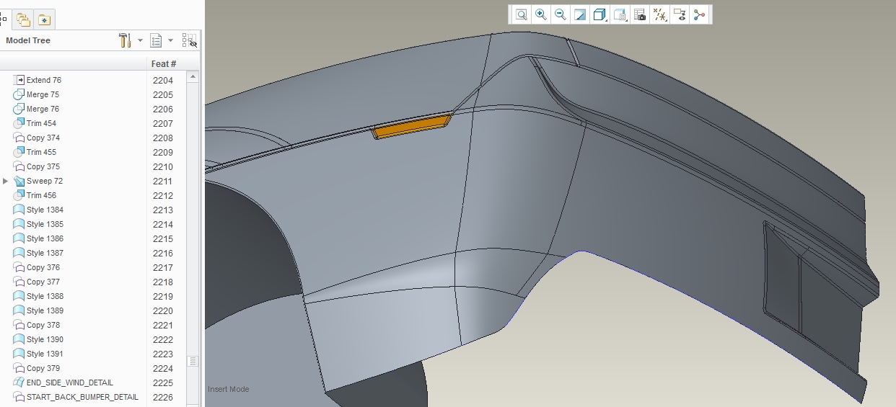Click feature number 2226 cell
The image size is (896, 407).
tap(163, 397)
